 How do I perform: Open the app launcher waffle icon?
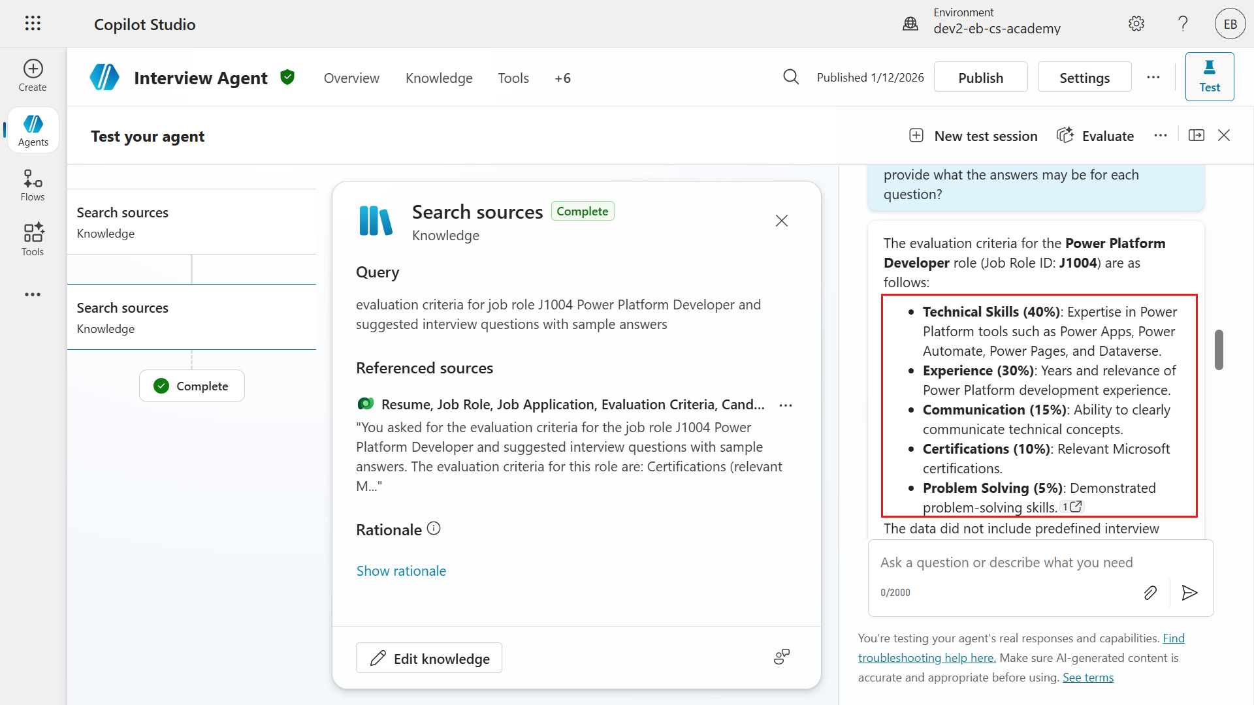[33, 23]
